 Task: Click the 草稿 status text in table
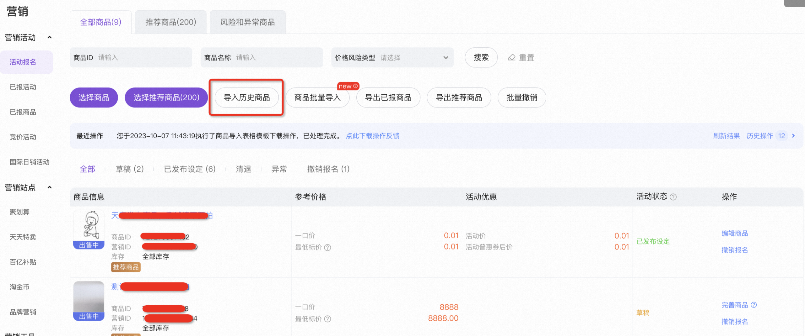pos(643,312)
